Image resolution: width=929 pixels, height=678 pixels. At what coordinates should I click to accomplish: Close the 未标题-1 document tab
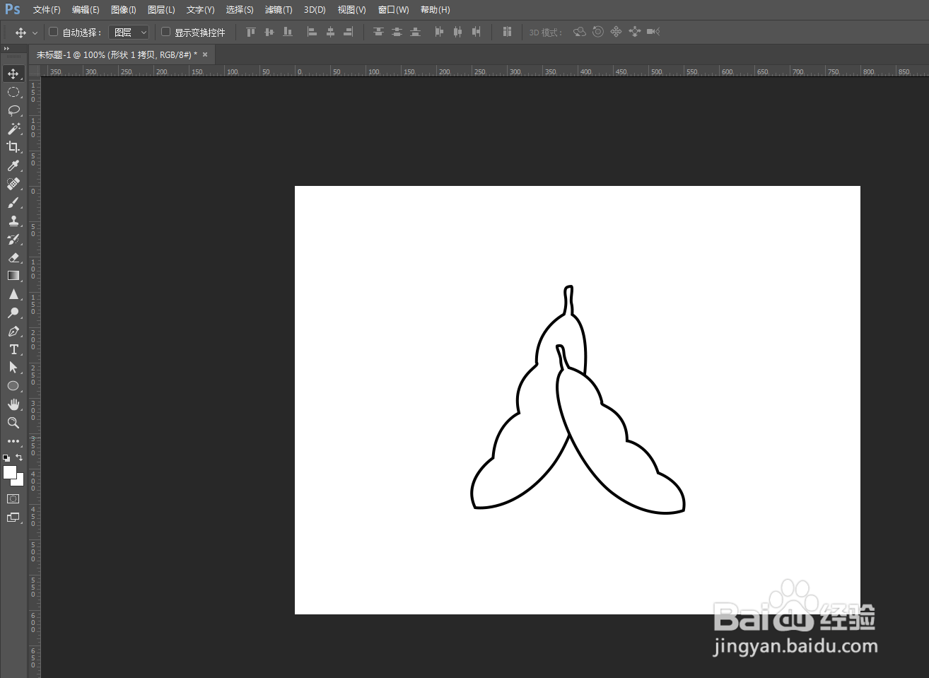(x=205, y=54)
